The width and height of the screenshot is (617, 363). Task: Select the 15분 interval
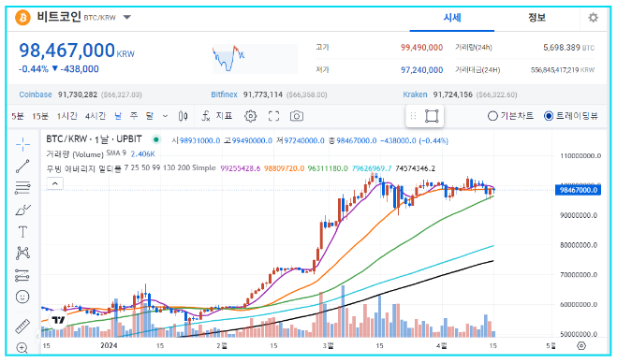tap(40, 116)
